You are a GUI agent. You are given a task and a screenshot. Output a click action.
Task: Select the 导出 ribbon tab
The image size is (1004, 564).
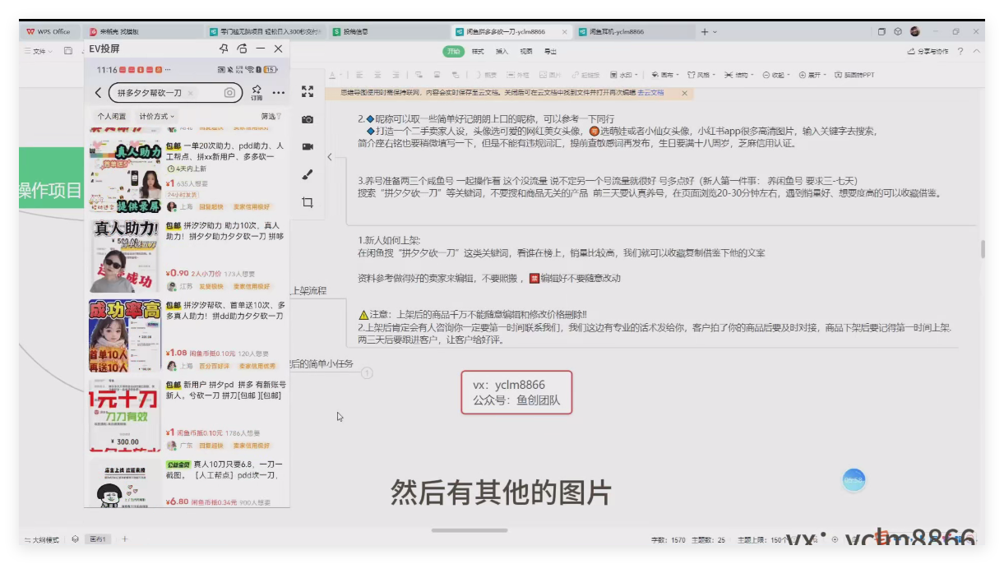coord(550,51)
